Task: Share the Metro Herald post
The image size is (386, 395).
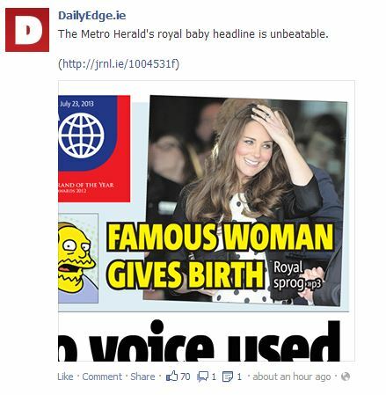Action: tap(142, 377)
